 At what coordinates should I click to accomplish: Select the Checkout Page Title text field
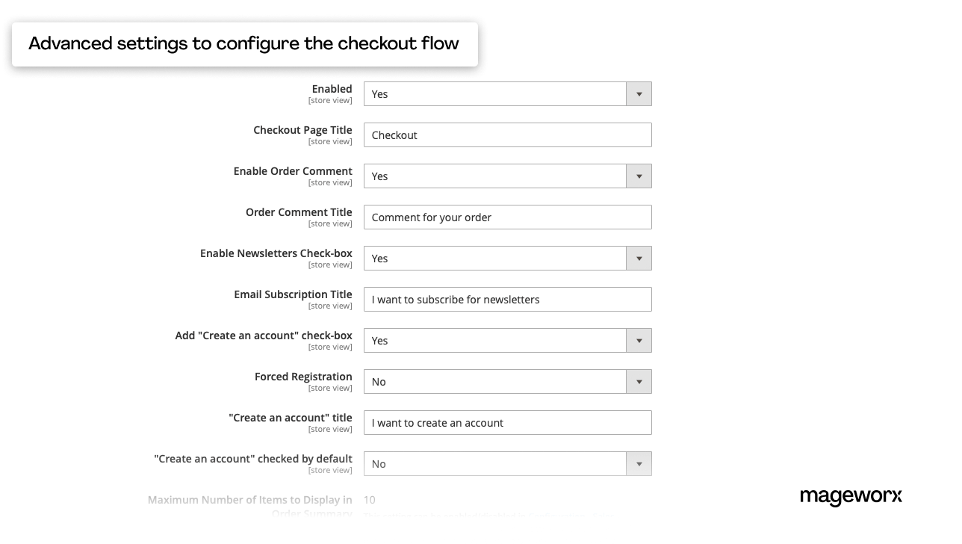point(507,135)
